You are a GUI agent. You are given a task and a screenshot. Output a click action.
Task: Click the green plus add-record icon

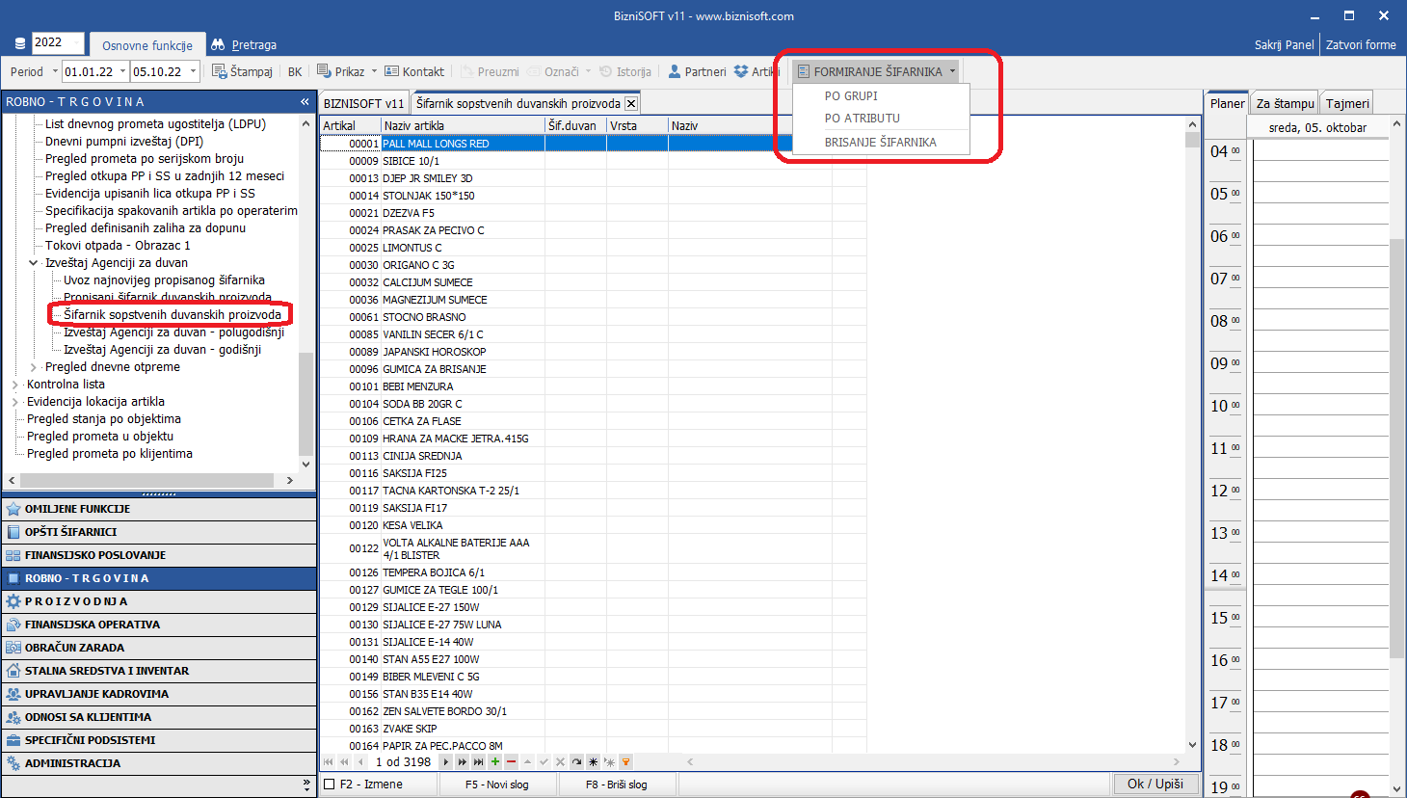(495, 761)
